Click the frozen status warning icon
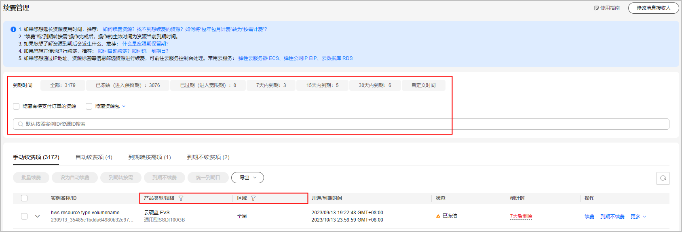 (x=438, y=216)
